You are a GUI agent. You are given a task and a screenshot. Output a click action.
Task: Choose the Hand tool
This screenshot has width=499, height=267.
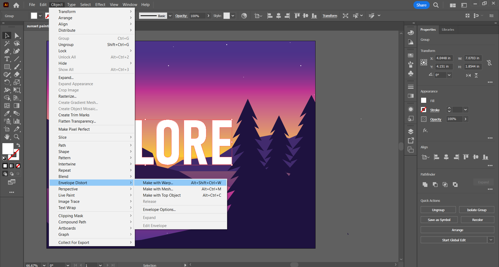pyautogui.click(x=7, y=137)
